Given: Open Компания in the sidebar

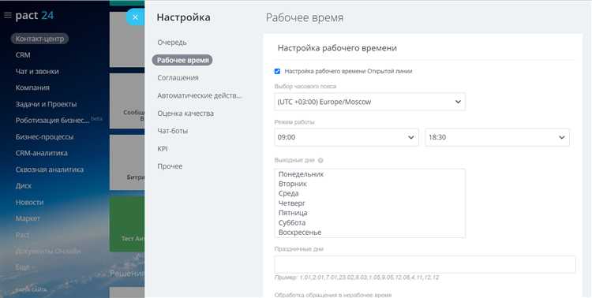Looking at the screenshot, I should [32, 88].
